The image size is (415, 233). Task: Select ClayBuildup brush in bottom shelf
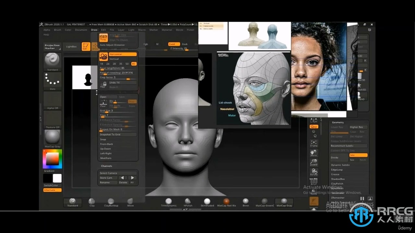tap(111, 203)
